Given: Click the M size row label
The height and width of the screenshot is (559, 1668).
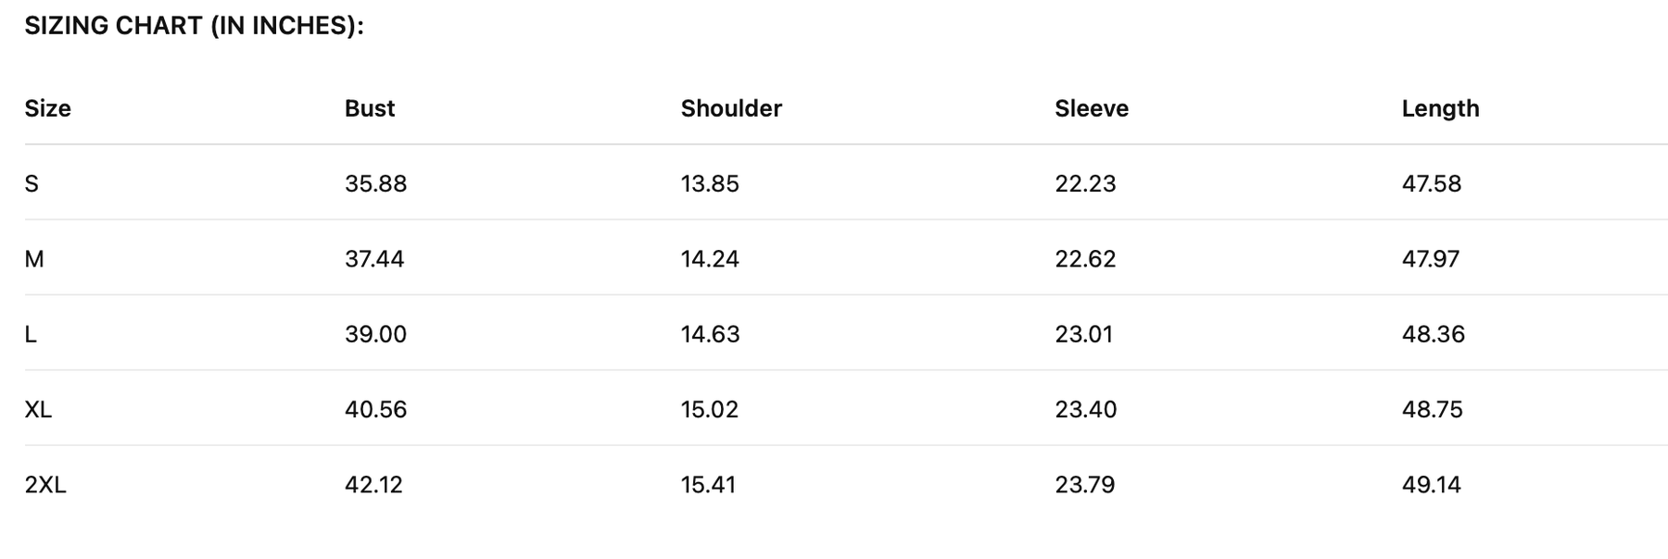Looking at the screenshot, I should [34, 259].
